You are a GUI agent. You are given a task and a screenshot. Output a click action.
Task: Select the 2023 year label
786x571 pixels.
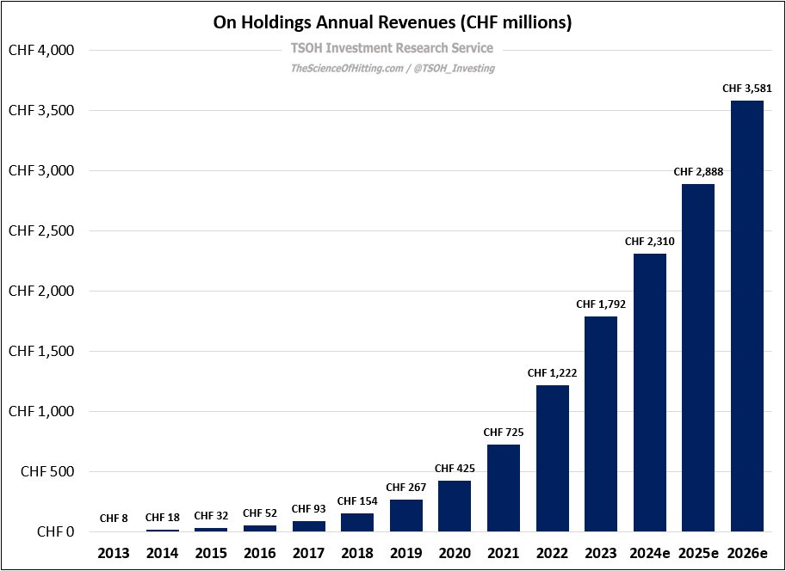point(601,554)
